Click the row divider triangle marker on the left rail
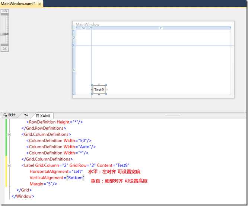This screenshot has height=206, width=248. 73,45
